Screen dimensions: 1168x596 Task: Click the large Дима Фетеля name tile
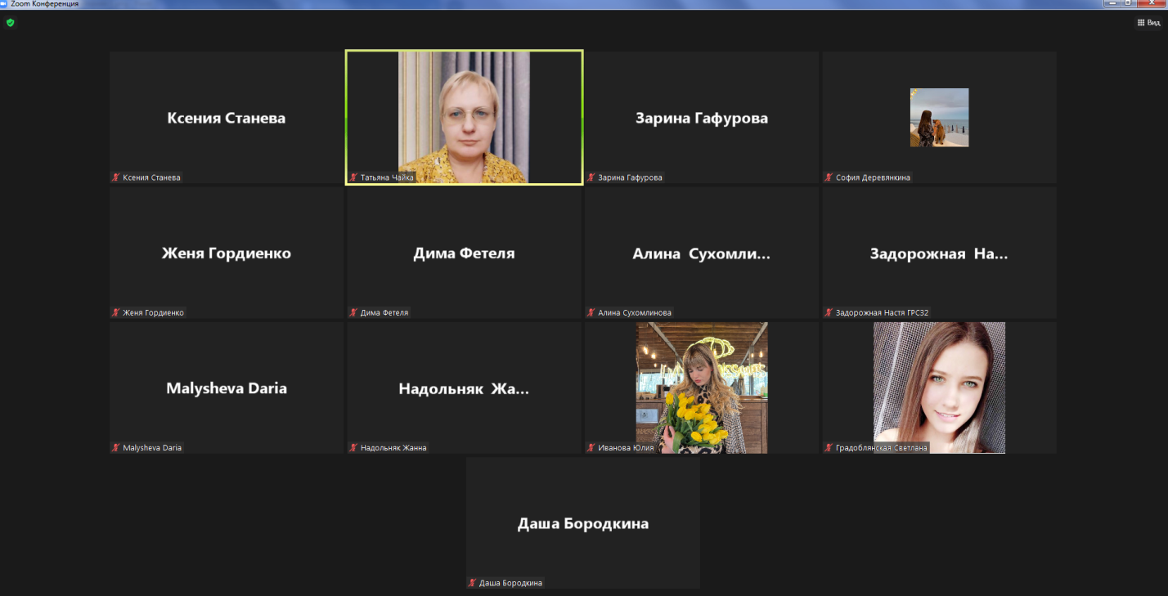tap(464, 253)
